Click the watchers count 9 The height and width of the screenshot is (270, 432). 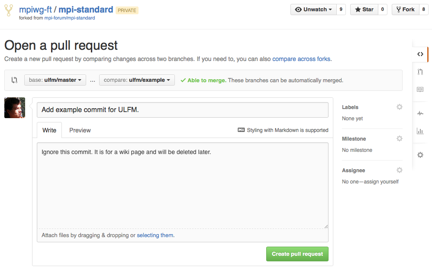tap(341, 10)
